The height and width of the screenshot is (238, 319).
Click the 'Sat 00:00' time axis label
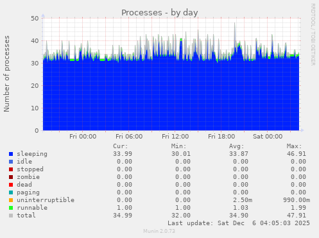coord(268,137)
